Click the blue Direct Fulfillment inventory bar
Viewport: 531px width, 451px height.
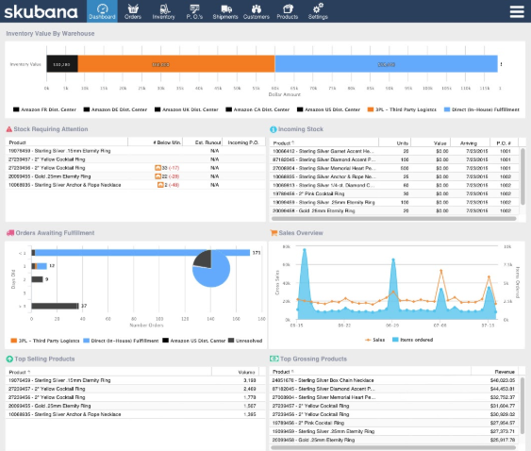click(x=386, y=64)
